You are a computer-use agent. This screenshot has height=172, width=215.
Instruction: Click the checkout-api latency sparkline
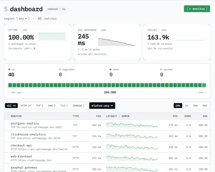pyautogui.click(x=132, y=147)
